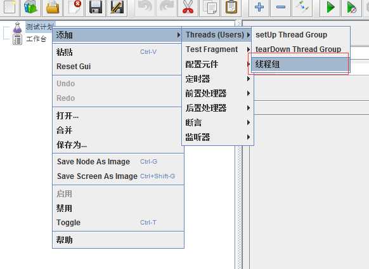Select setUp Thread Group
Viewport: 369px width, 269px height.
pyautogui.click(x=301, y=35)
